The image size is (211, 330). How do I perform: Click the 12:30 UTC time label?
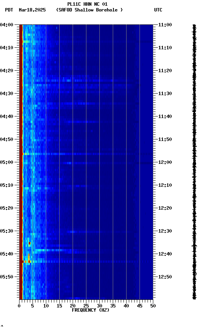[165, 231]
